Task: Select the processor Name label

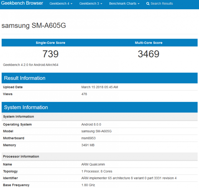Action: click(8, 164)
